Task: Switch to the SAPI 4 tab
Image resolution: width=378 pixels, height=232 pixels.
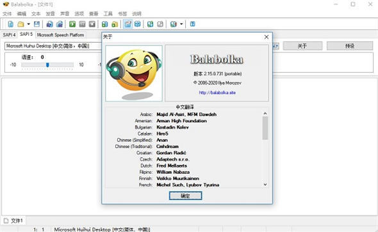Action: 9,35
